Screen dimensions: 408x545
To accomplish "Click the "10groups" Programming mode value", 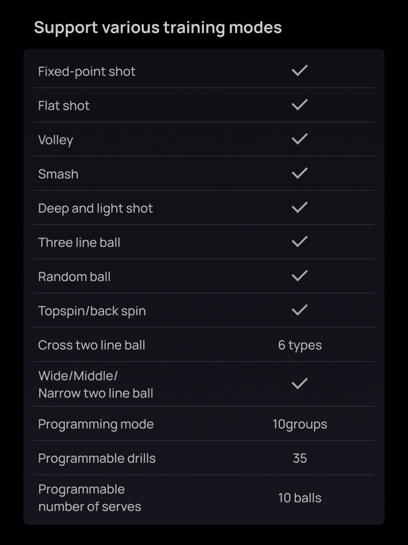I will (300, 424).
